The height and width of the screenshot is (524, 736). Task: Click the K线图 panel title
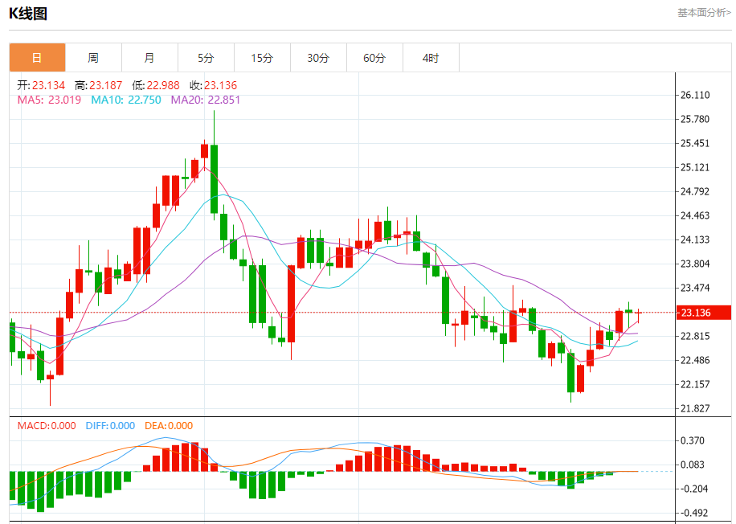coord(27,13)
